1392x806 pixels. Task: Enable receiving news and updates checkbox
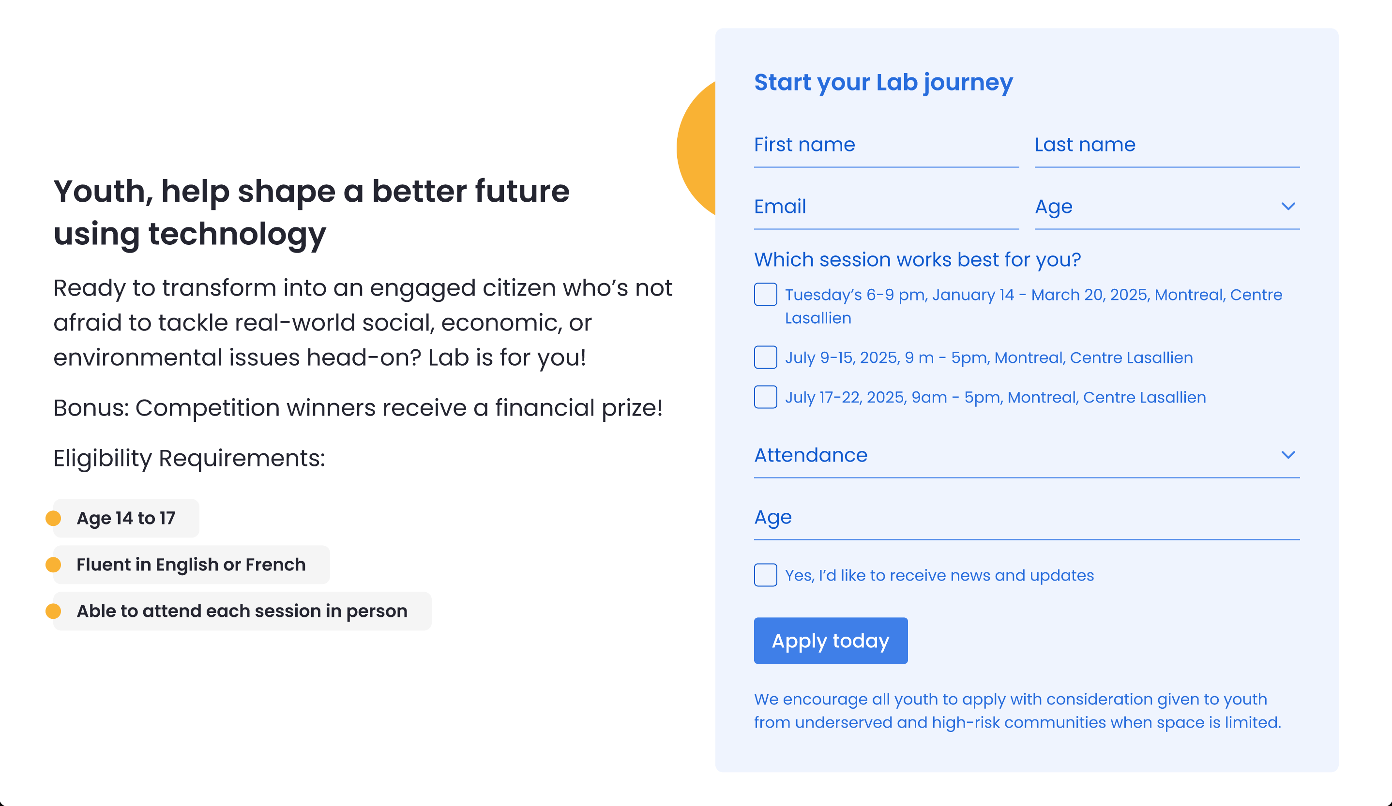(765, 575)
